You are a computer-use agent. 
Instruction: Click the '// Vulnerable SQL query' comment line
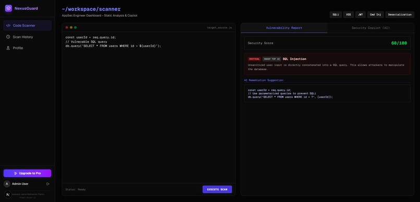click(x=87, y=42)
